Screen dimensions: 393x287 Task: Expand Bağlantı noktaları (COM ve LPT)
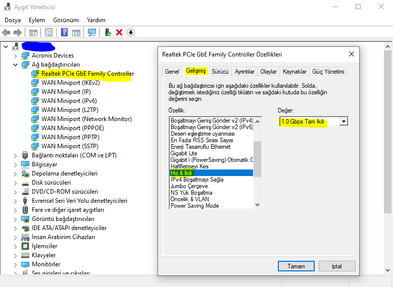pos(16,156)
